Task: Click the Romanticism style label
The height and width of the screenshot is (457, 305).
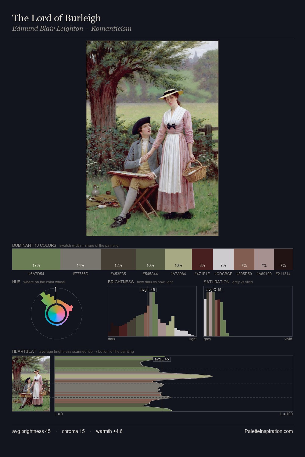Action: (x=111, y=29)
